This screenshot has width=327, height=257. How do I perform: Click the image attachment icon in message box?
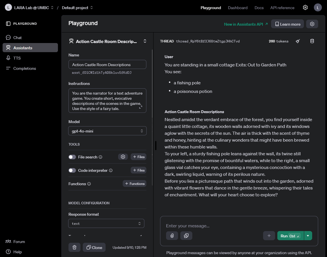(186, 236)
